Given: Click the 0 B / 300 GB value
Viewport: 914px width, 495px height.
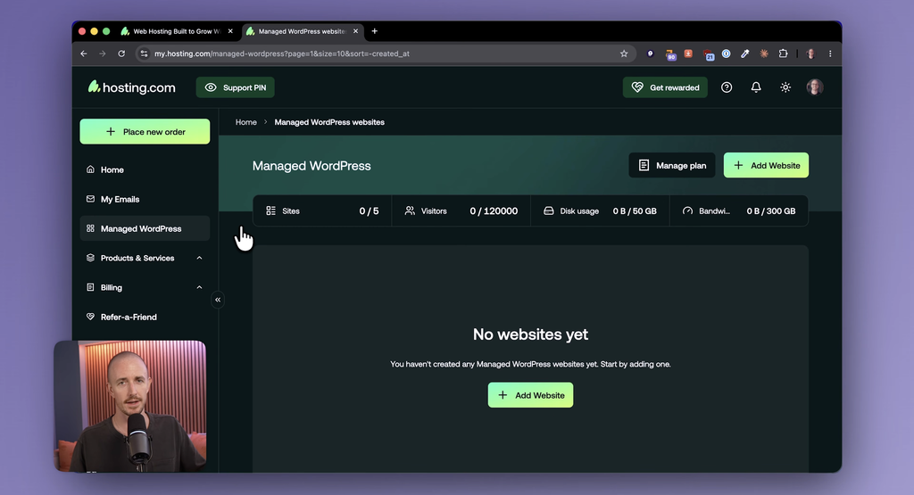Looking at the screenshot, I should coord(771,210).
